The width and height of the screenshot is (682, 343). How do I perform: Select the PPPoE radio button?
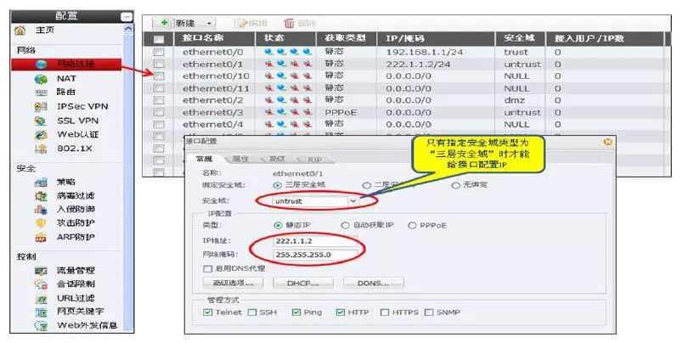click(412, 225)
